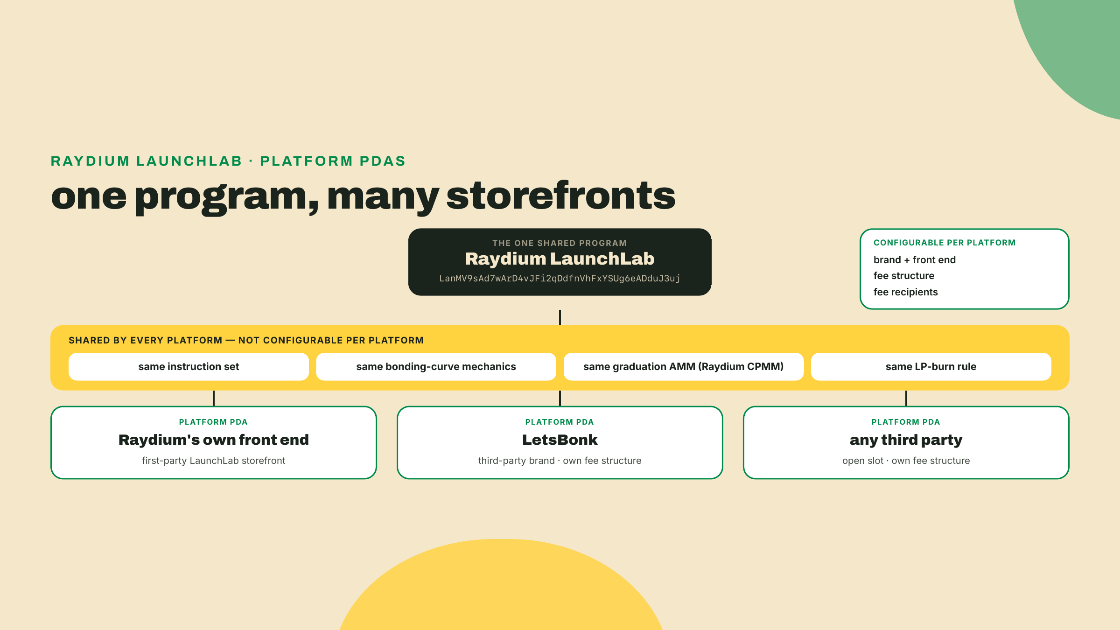Click the "Raydium's own front end" card title
1120x630 pixels.
click(x=214, y=440)
